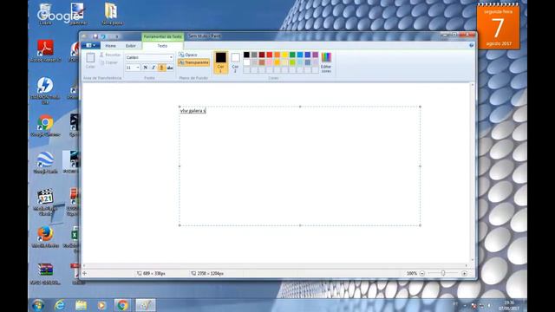Viewport: 555px width, 312px height.
Task: Toggle bold (N) text formatting
Action: click(x=145, y=68)
